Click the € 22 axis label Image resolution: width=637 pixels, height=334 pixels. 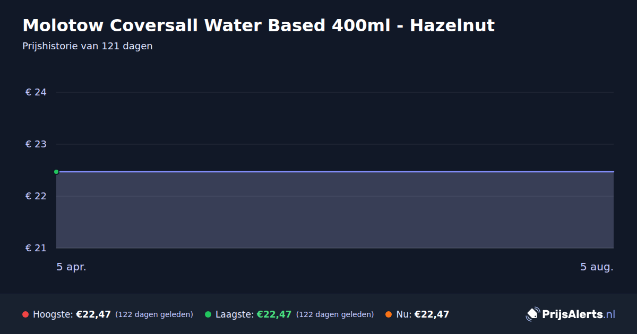pos(36,196)
